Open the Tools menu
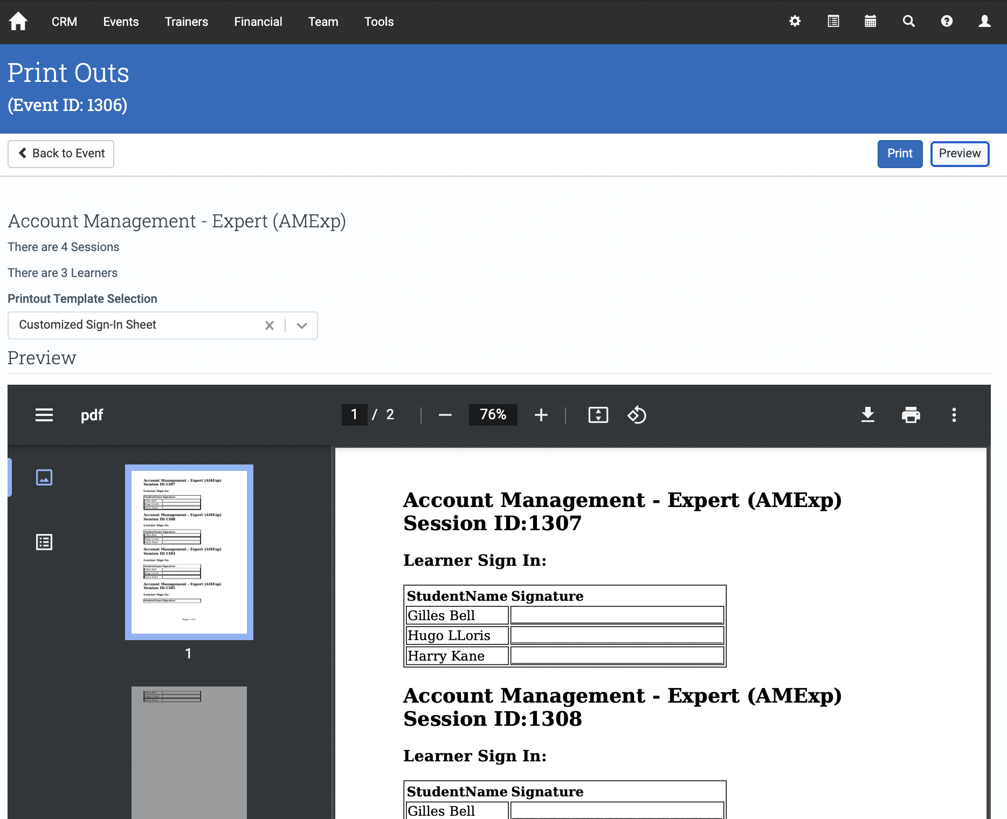This screenshot has width=1007, height=819. [x=379, y=22]
